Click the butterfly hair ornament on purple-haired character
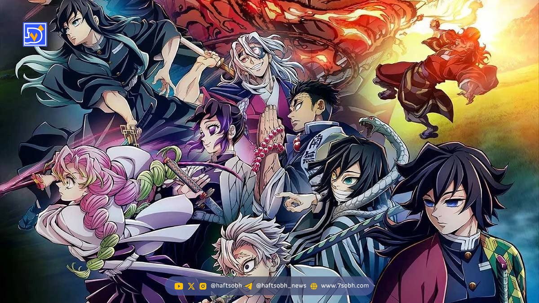This screenshot has width=539, height=303. tap(243, 108)
